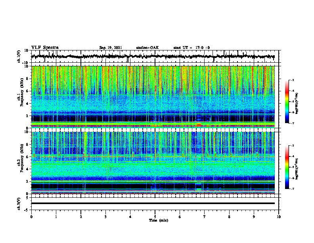Click the time axis tick label "6"

click(180, 217)
